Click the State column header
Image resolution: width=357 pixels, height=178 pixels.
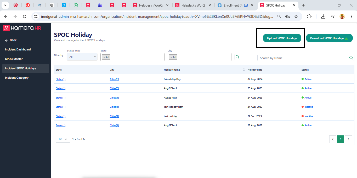59,70
